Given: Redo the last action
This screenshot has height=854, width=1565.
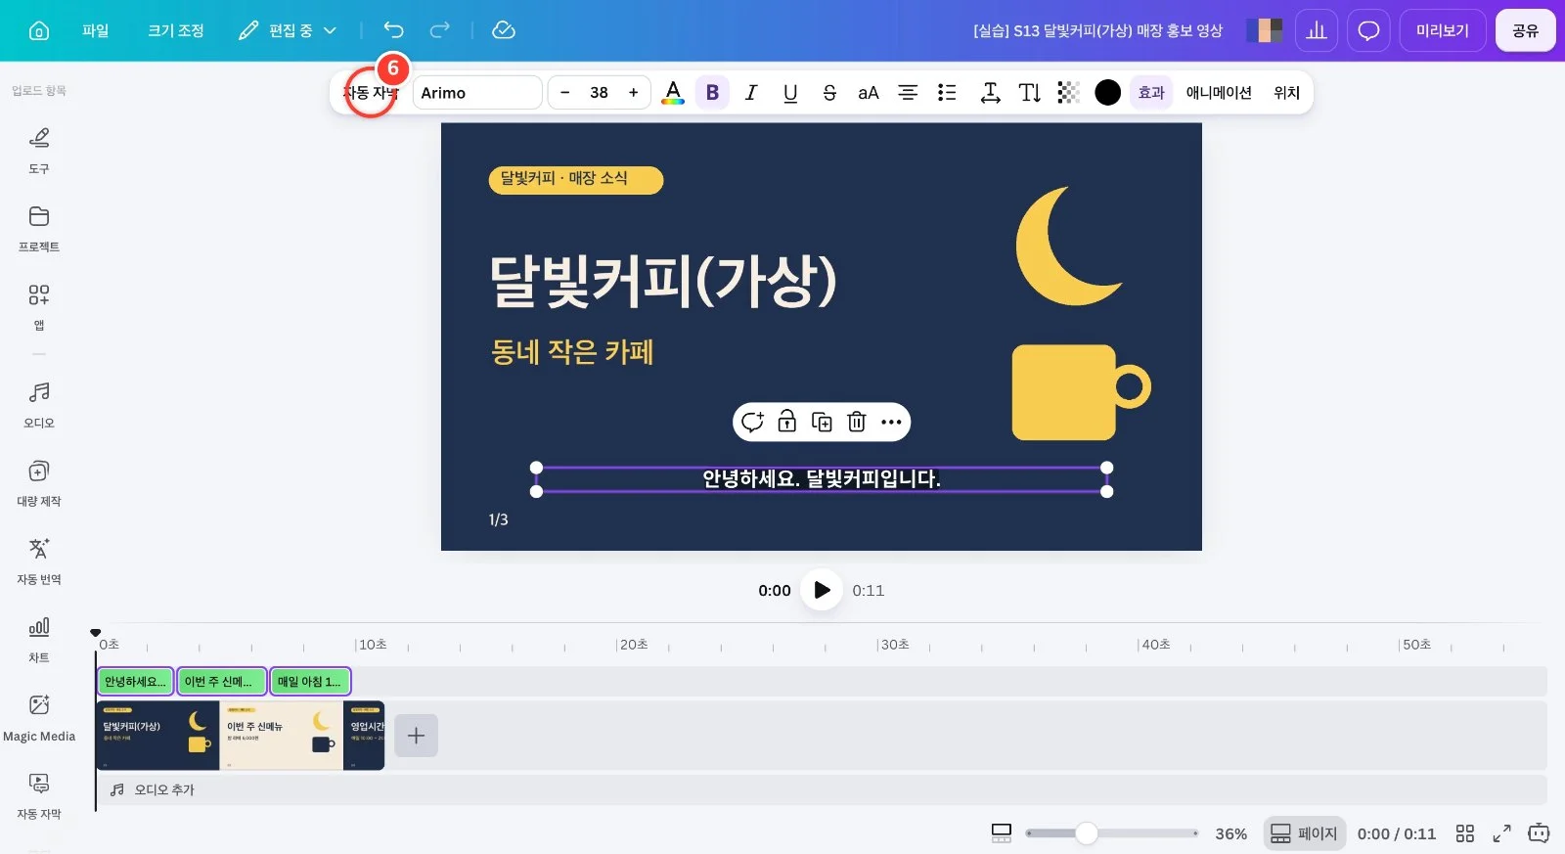Looking at the screenshot, I should coord(440,30).
